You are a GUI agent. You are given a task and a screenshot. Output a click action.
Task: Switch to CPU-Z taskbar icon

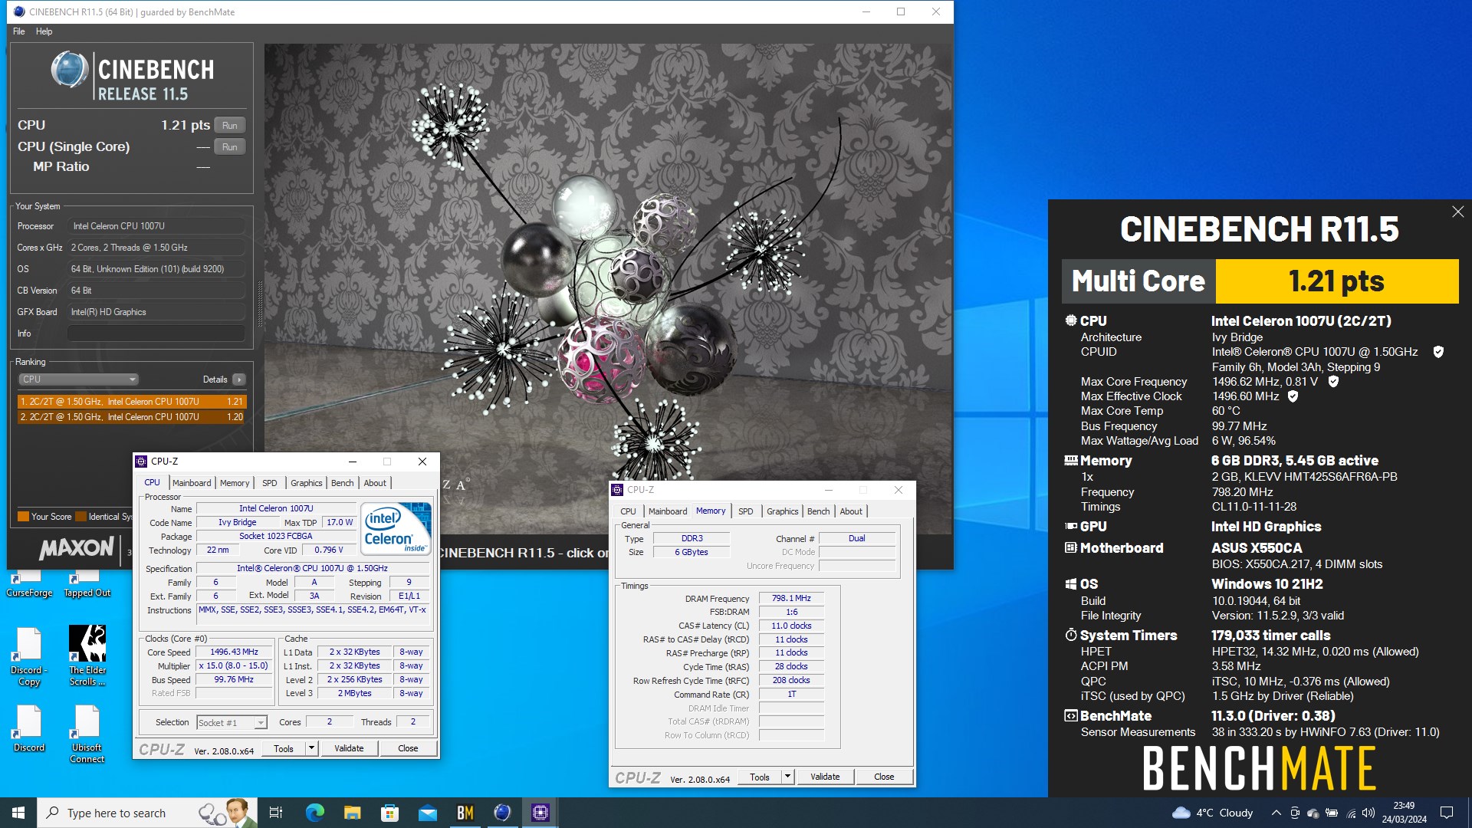click(x=540, y=813)
